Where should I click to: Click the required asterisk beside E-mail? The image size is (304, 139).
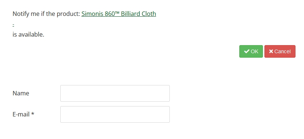tap(33, 114)
